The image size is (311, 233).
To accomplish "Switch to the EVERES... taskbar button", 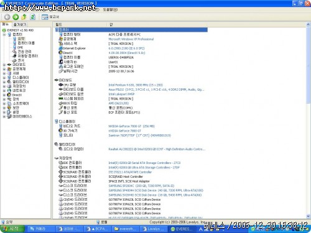I will coord(182,229).
